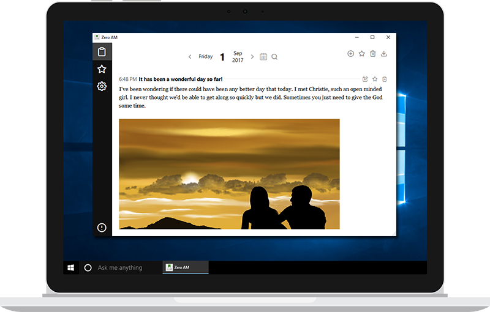Add a new entry with plus icon
The image size is (490, 312).
click(350, 54)
